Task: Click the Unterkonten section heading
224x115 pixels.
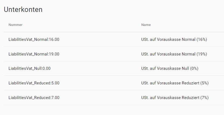Action: point(23,9)
